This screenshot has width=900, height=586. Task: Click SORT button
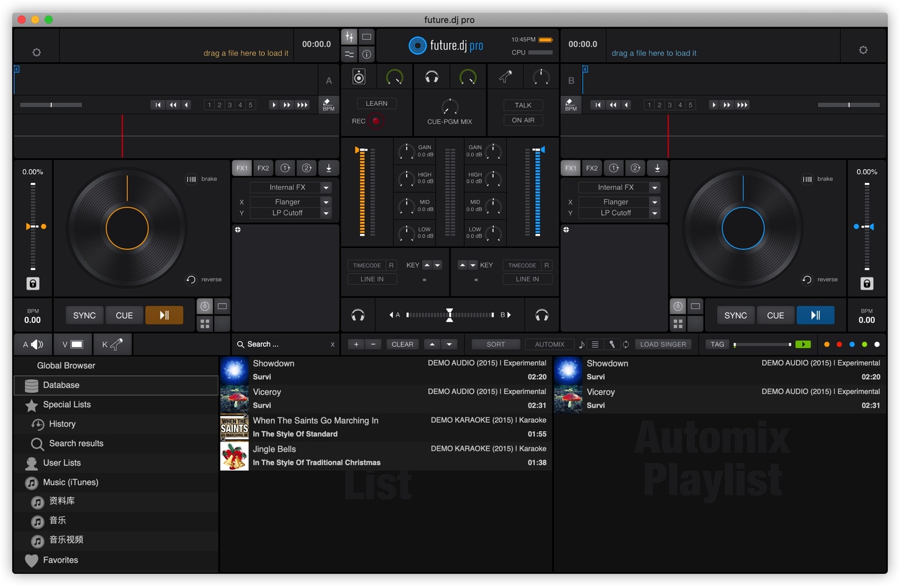(x=496, y=344)
